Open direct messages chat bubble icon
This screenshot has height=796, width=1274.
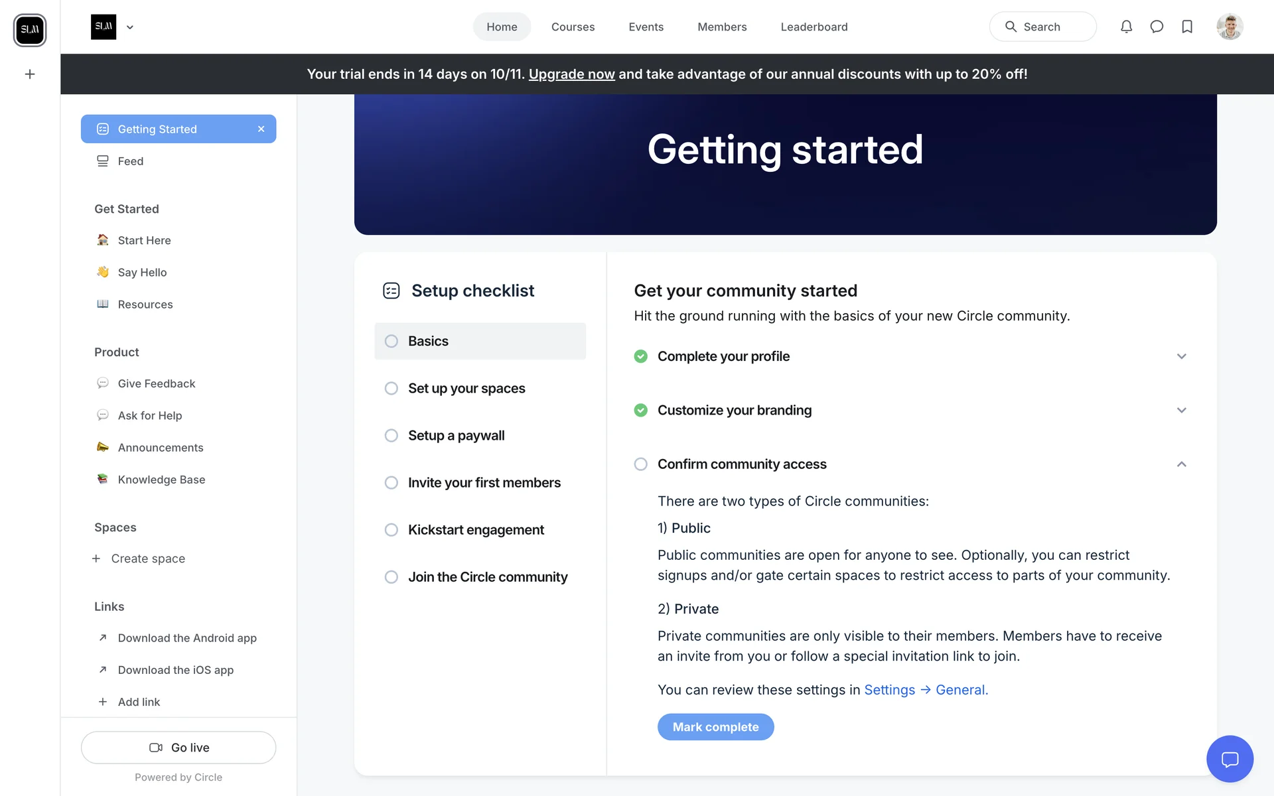click(x=1157, y=27)
